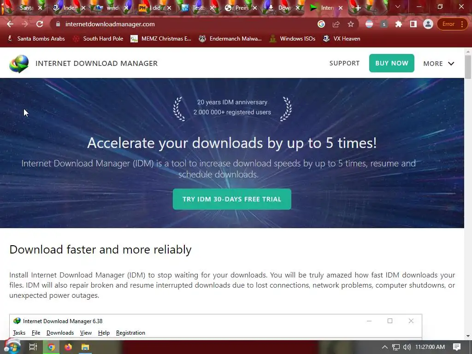Click Tasks menu in IDM screenshot

click(x=19, y=333)
